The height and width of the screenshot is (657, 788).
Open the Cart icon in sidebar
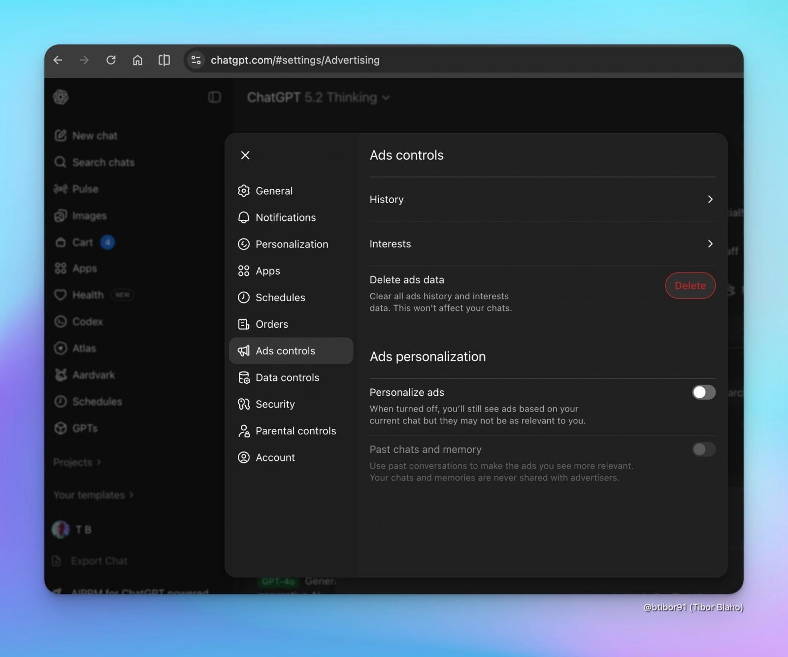(x=61, y=242)
